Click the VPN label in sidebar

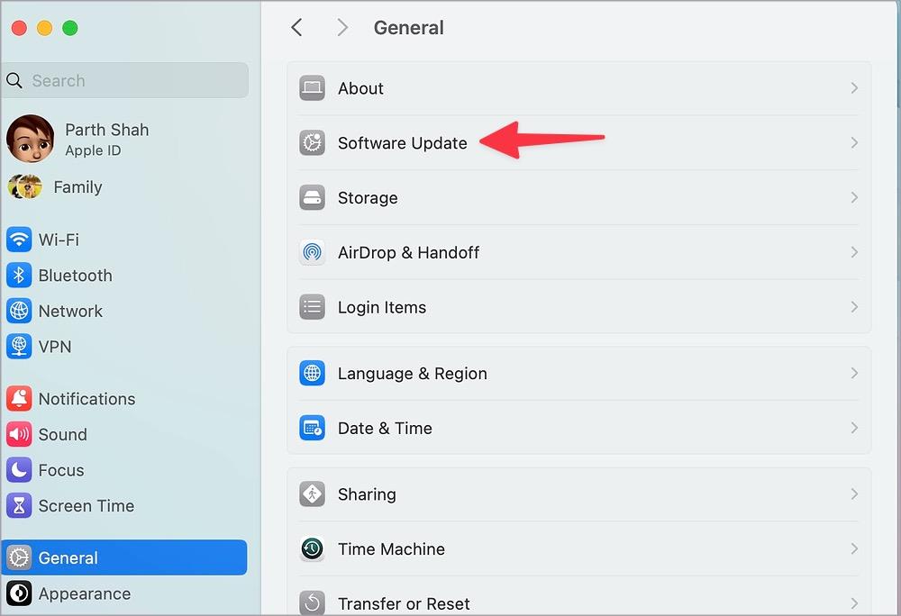[55, 347]
